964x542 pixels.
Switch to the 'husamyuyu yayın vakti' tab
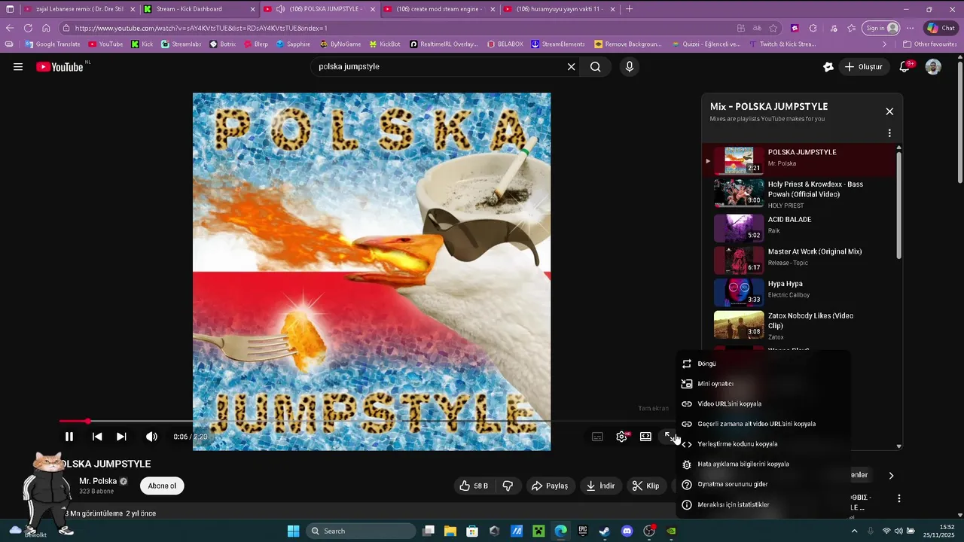pyautogui.click(x=558, y=9)
